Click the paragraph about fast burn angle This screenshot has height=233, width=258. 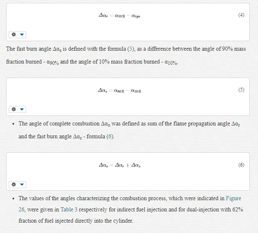(126, 56)
